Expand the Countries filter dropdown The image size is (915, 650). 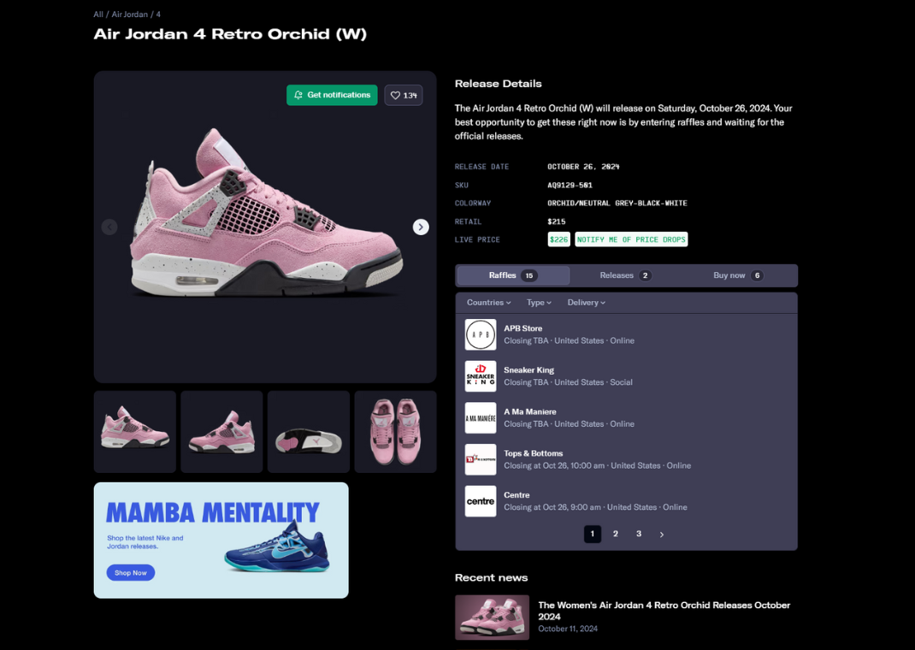pyautogui.click(x=488, y=302)
